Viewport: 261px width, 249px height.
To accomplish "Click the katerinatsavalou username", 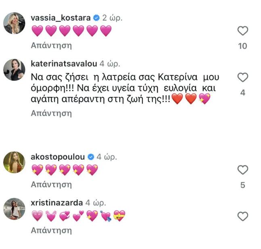I will [x=64, y=64].
